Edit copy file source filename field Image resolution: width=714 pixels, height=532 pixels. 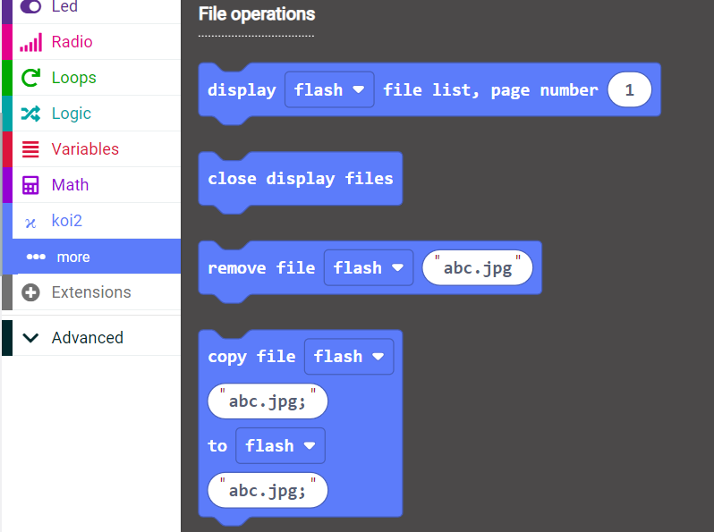(268, 401)
